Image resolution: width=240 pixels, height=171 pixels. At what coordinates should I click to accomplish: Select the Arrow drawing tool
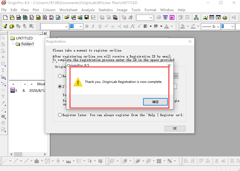coord(3,103)
